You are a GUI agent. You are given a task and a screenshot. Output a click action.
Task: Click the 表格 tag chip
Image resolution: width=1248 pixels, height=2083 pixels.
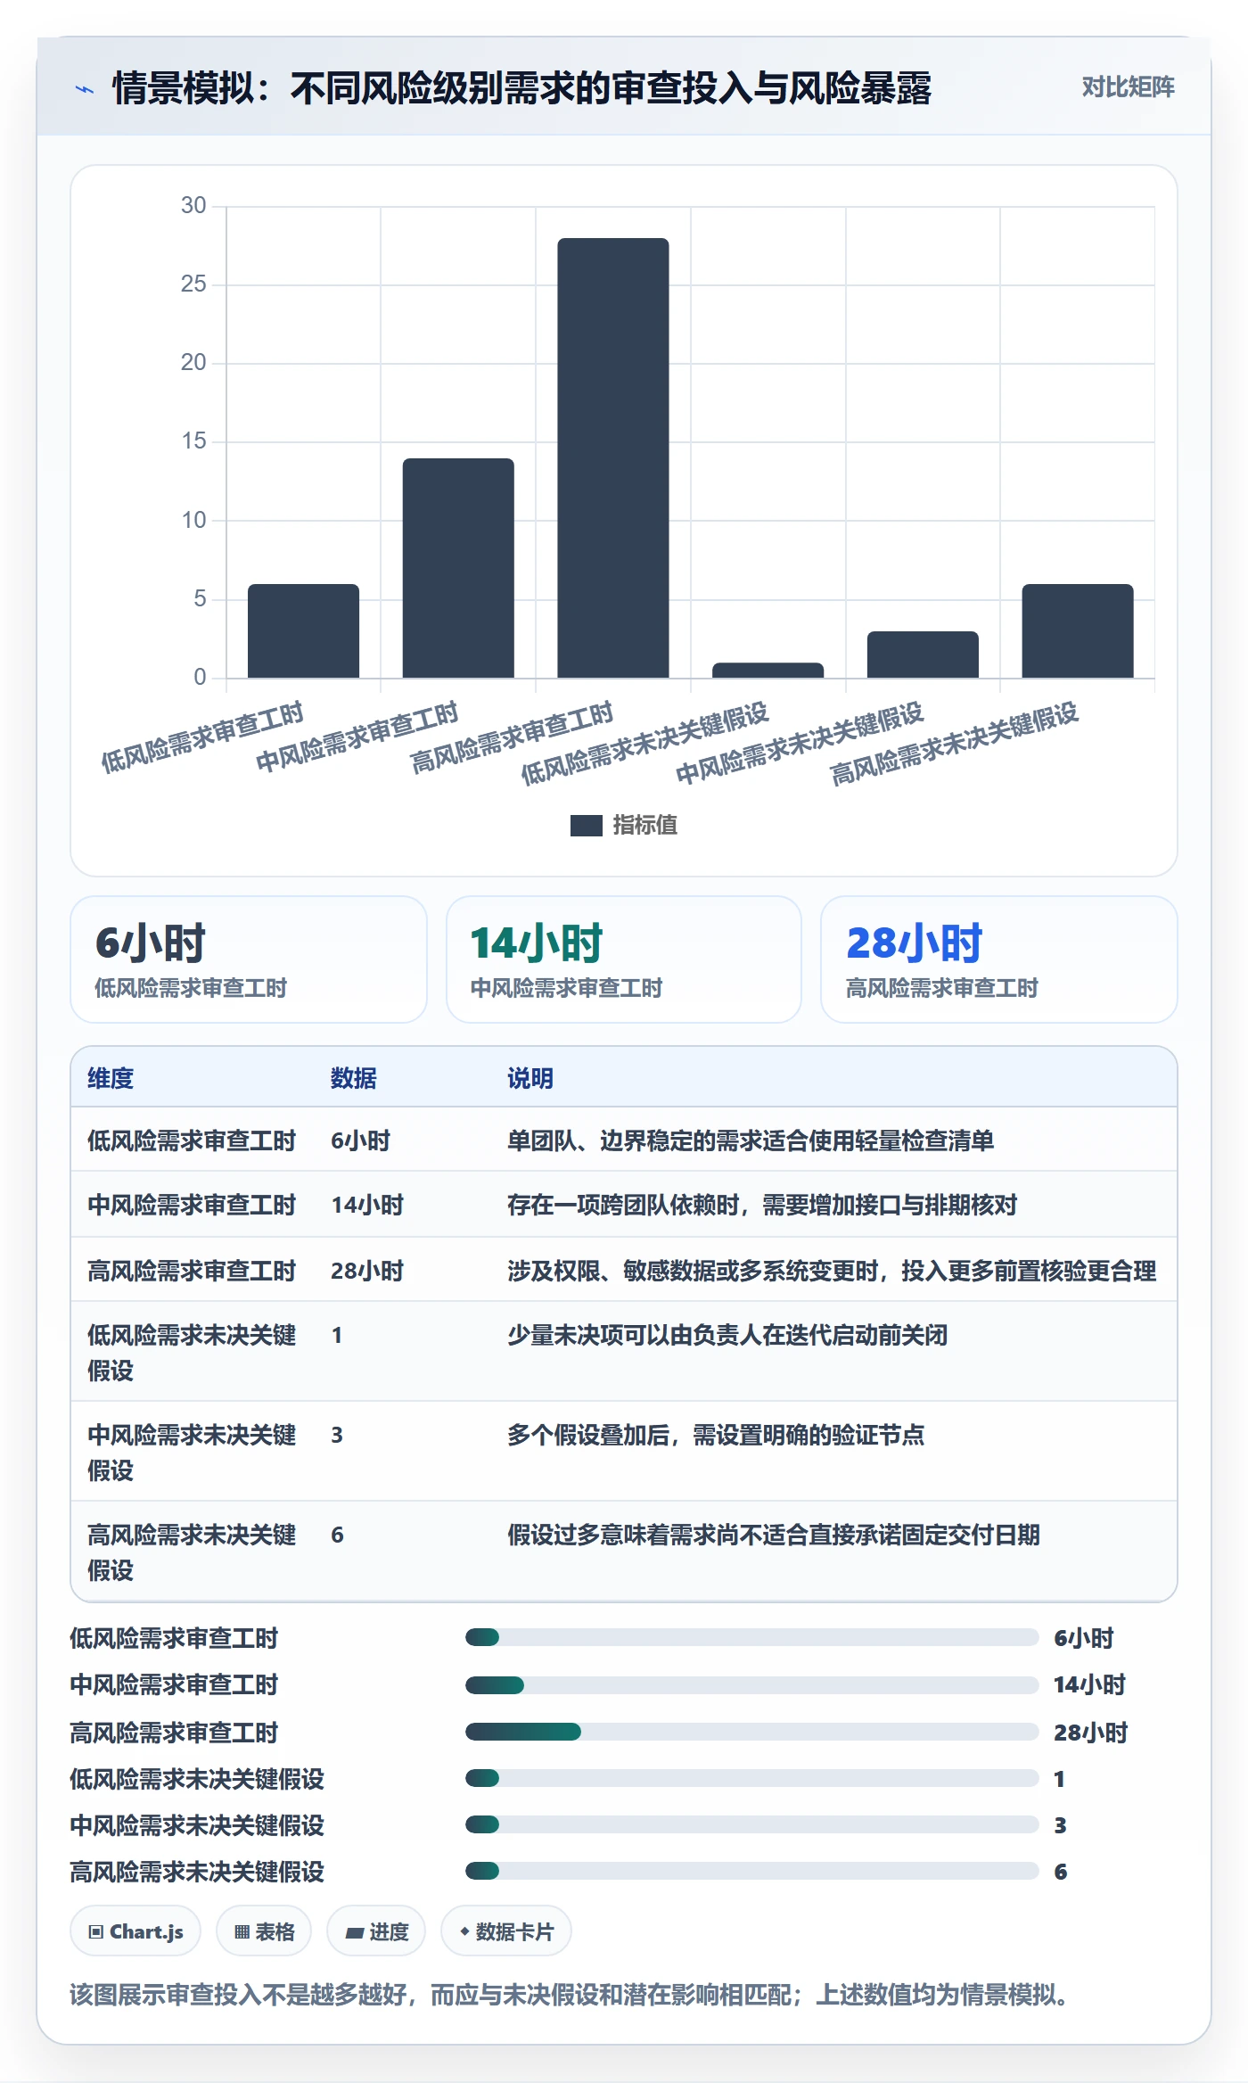pyautogui.click(x=264, y=1931)
